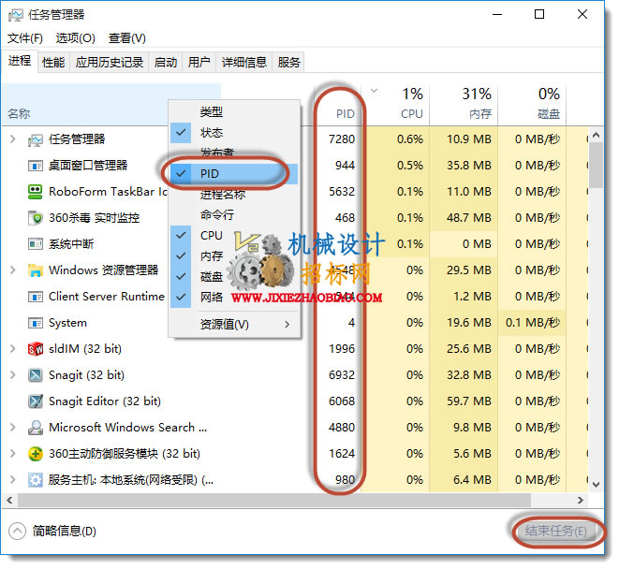Expand the Windows 资源管理器 row
Image resolution: width=619 pixels, height=569 pixels.
coord(12,270)
